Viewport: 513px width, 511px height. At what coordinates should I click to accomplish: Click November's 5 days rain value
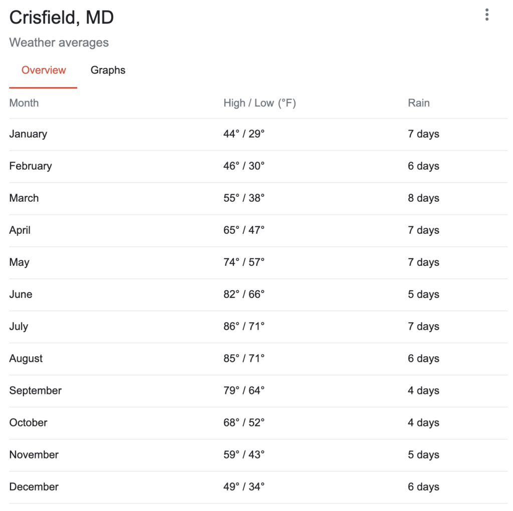(x=423, y=454)
